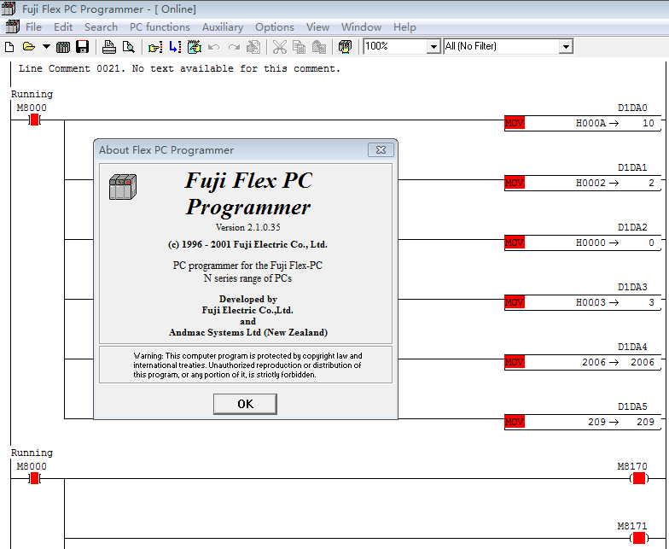Click the Open folder icon
Screen dimensions: 669x549
pyautogui.click(x=28, y=46)
